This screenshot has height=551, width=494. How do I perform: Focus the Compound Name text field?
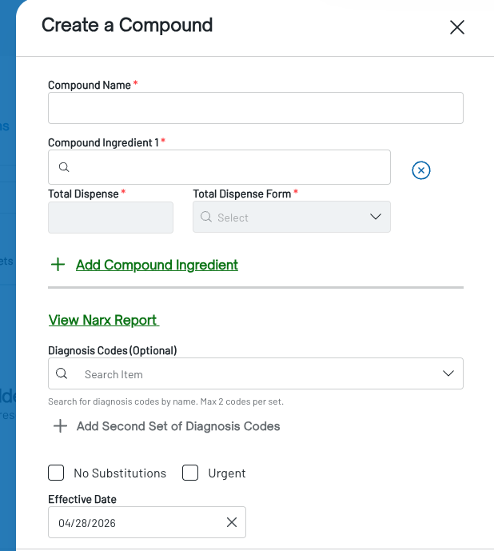pyautogui.click(x=256, y=108)
